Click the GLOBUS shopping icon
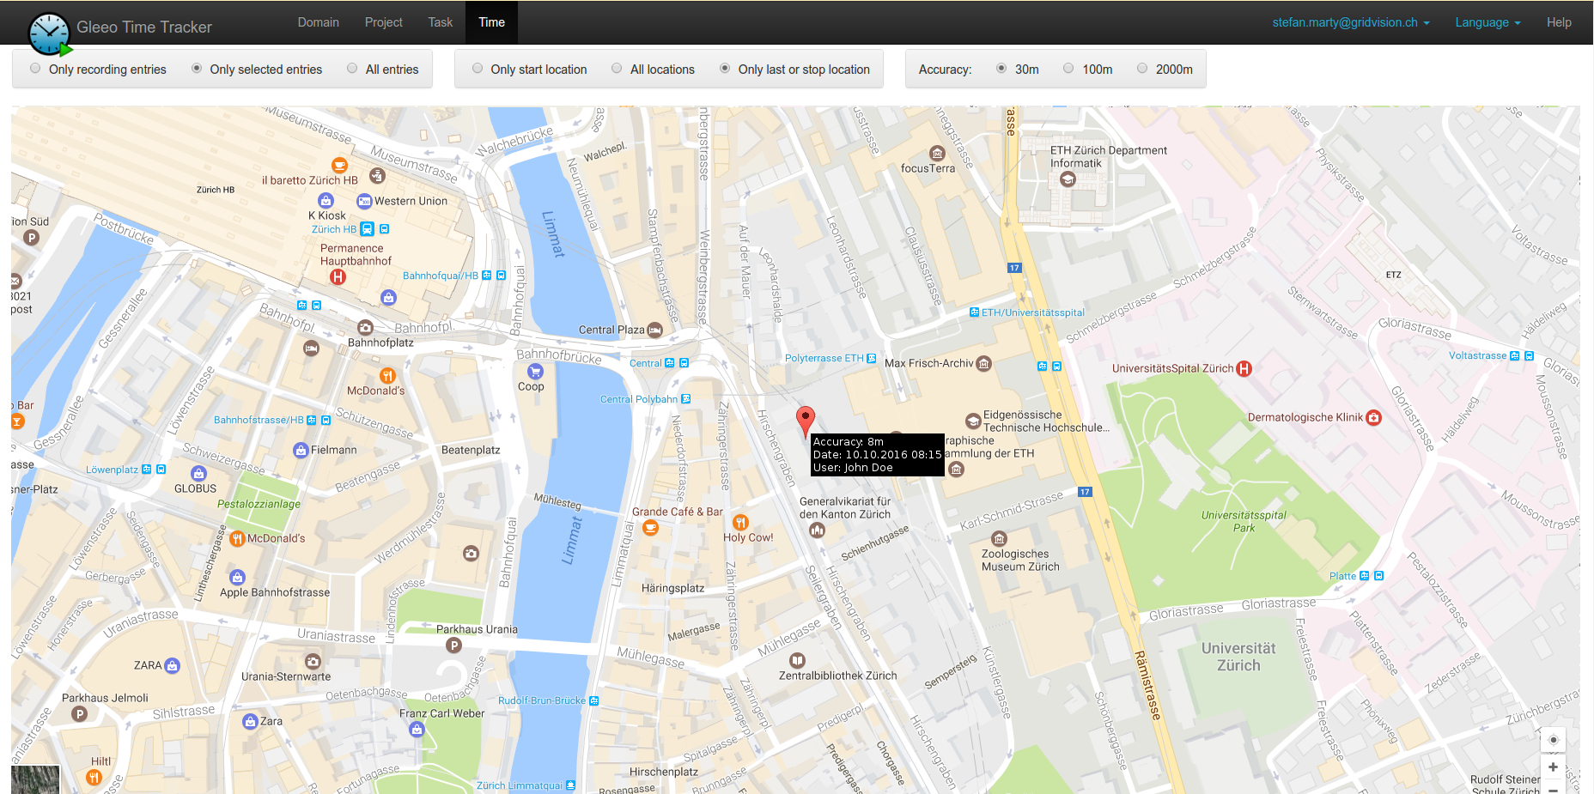 (x=198, y=473)
